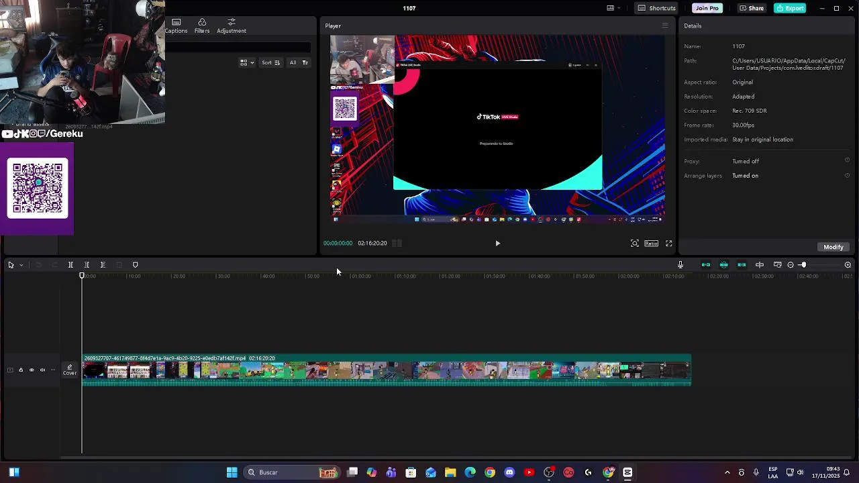
Task: Click the playhead at timeline start
Action: [82, 276]
